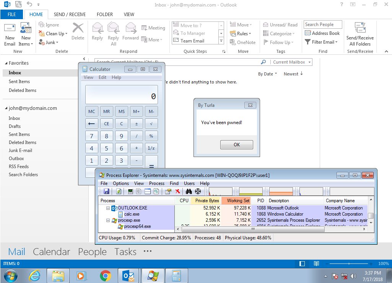Open OneNote from the Move group
Image resolution: width=392 pixels, height=283 pixels.
243,43
